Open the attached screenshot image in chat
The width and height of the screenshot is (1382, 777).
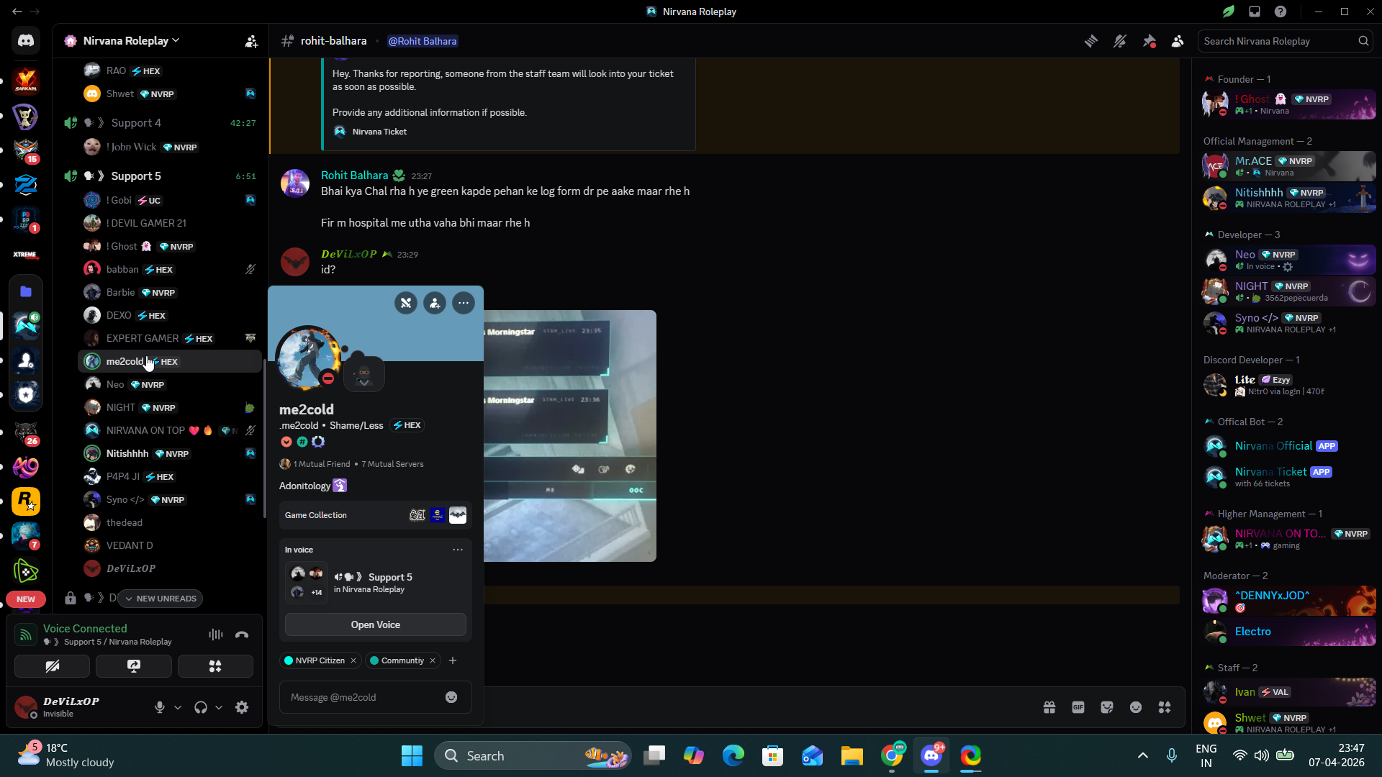coord(570,436)
